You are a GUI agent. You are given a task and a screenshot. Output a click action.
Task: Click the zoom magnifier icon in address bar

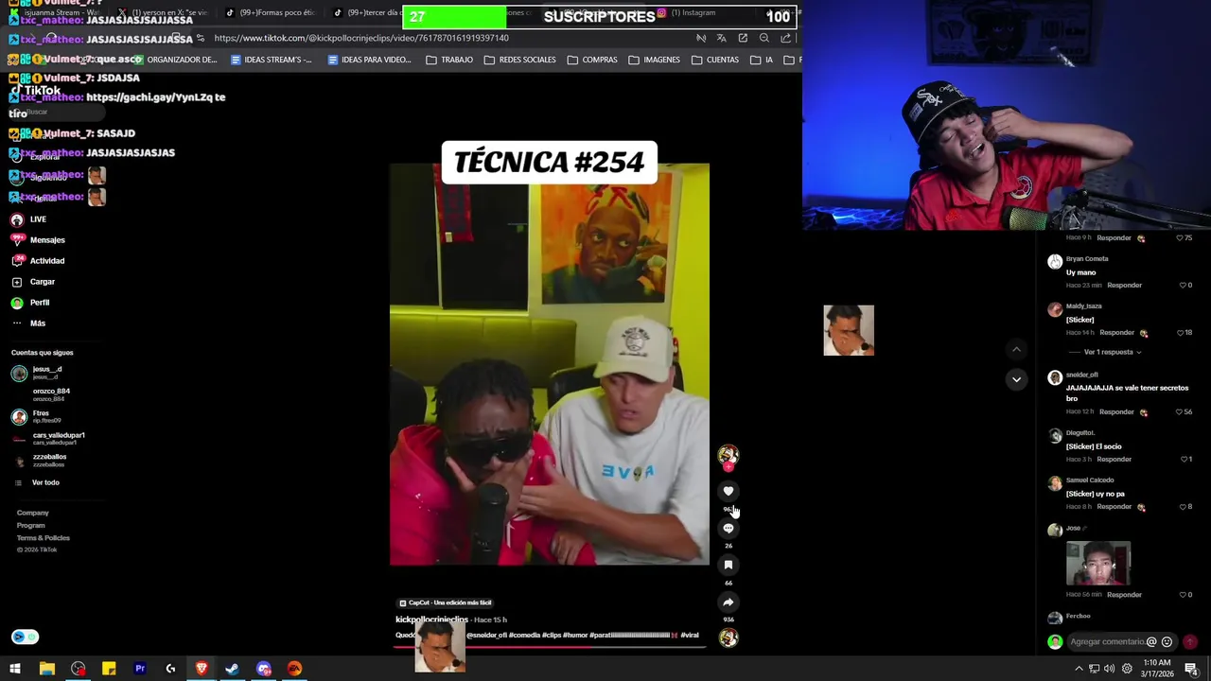pos(764,38)
